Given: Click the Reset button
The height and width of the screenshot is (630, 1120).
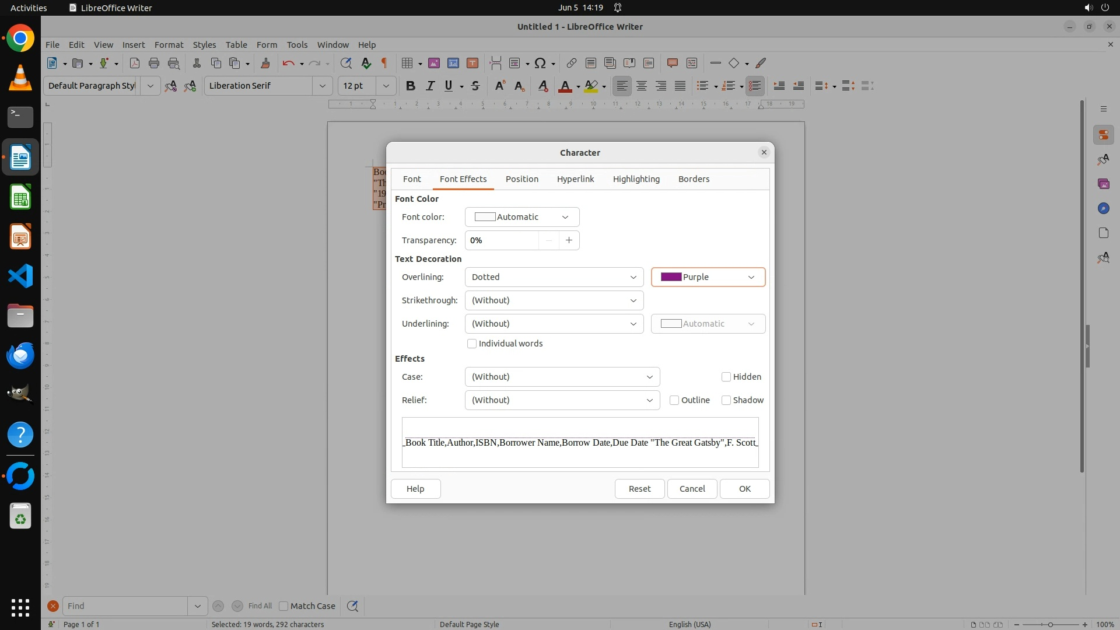Looking at the screenshot, I should pos(639,489).
